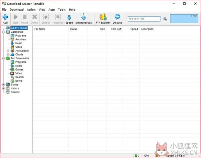Screen dimensions: 201x158
Task: Expand the Autoupdate tree node
Action: coord(8,51)
